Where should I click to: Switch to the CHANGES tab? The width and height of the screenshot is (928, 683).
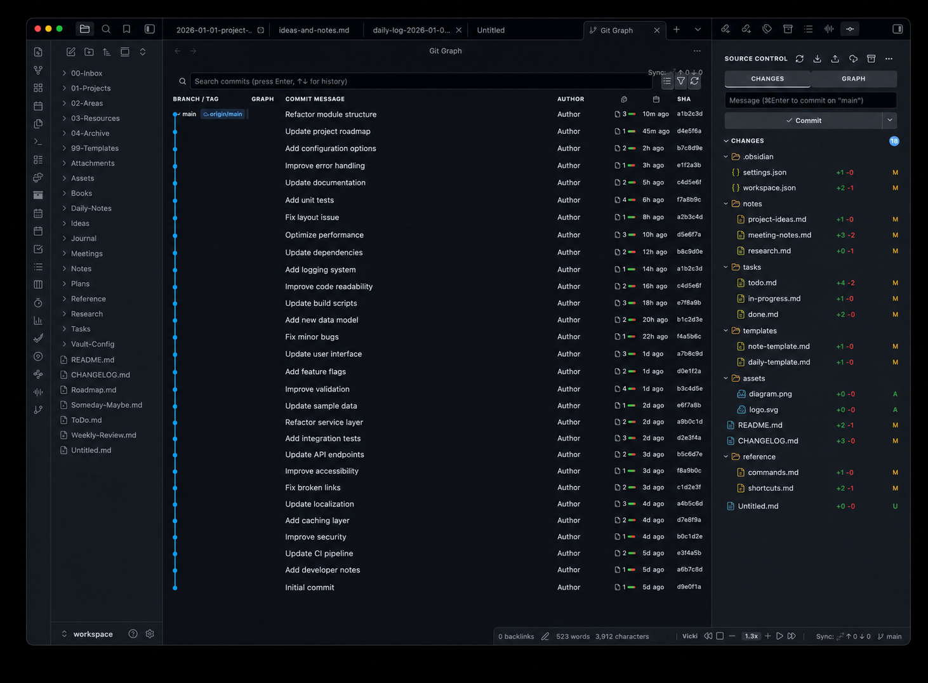tap(767, 79)
